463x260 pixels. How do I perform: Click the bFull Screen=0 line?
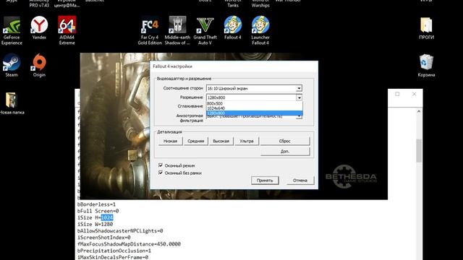[98, 211]
